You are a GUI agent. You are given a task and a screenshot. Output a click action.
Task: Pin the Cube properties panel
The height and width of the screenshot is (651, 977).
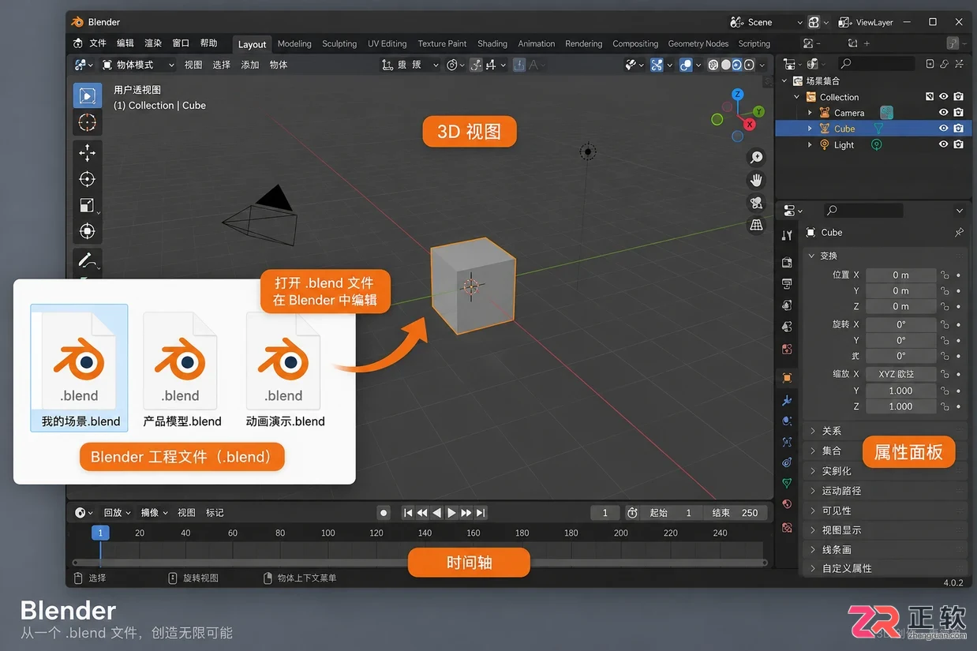959,233
